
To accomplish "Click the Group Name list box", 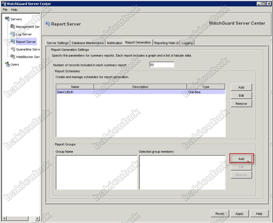I will click(x=97, y=172).
